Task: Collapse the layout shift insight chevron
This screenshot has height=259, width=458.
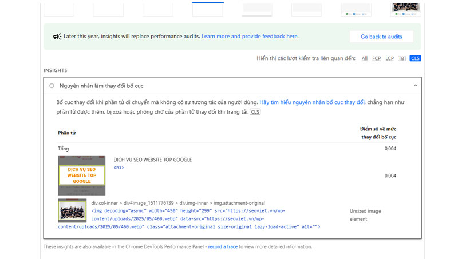Action: pos(416,85)
